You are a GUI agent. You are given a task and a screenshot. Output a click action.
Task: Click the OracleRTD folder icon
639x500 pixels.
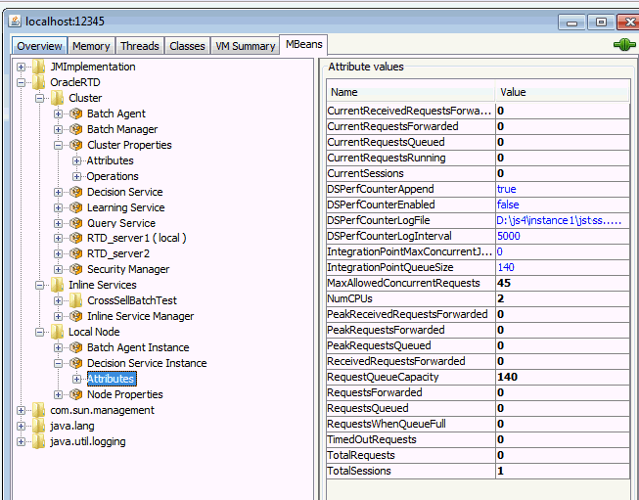39,82
